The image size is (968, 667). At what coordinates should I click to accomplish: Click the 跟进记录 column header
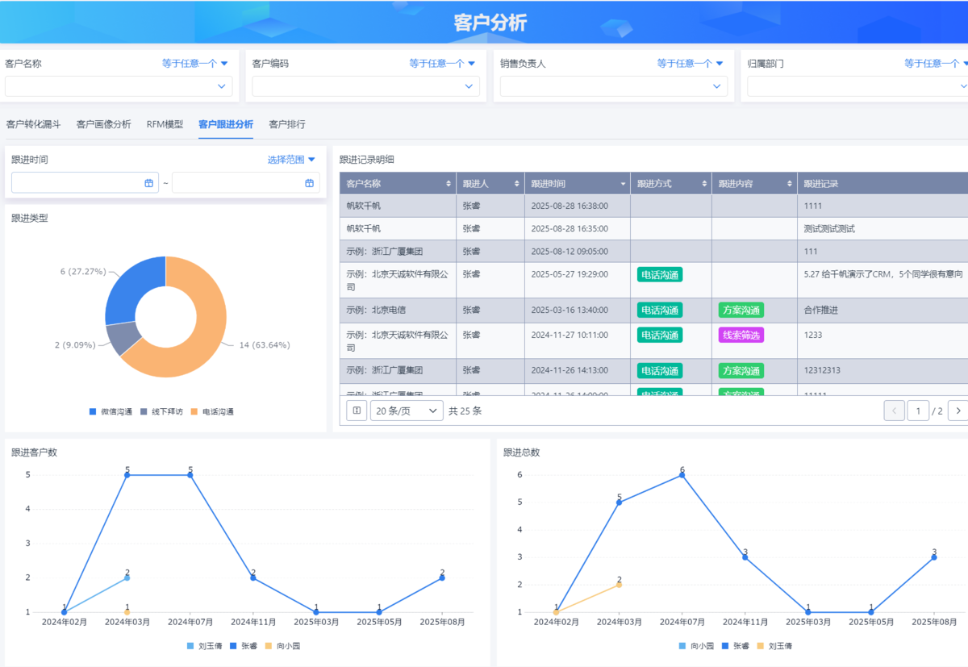click(882, 184)
